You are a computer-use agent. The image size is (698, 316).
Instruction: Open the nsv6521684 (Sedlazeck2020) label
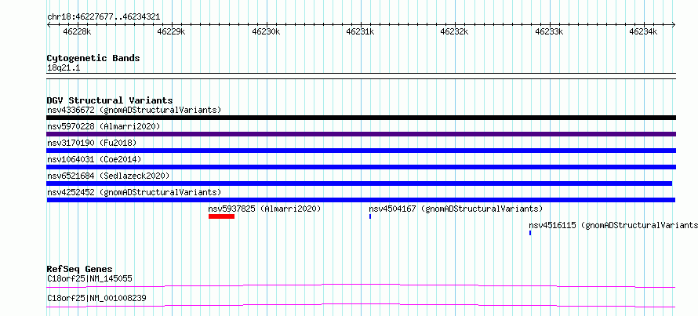[x=108, y=176]
